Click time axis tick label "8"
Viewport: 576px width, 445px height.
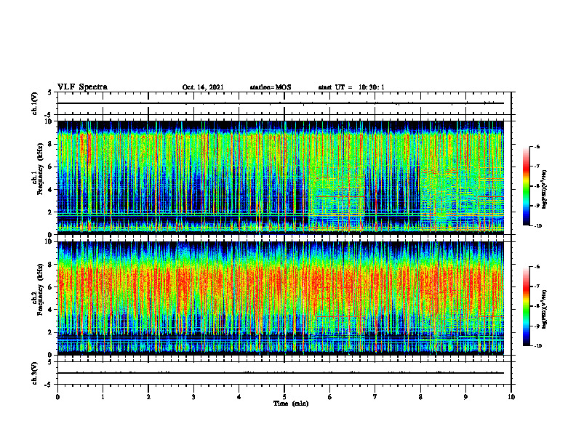[420, 397]
